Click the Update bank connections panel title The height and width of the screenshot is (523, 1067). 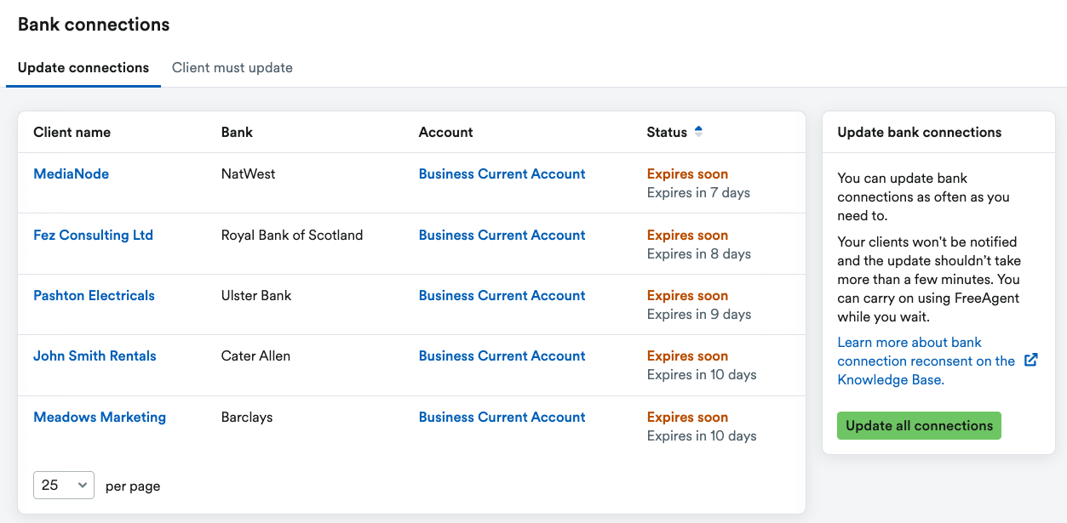click(x=920, y=132)
